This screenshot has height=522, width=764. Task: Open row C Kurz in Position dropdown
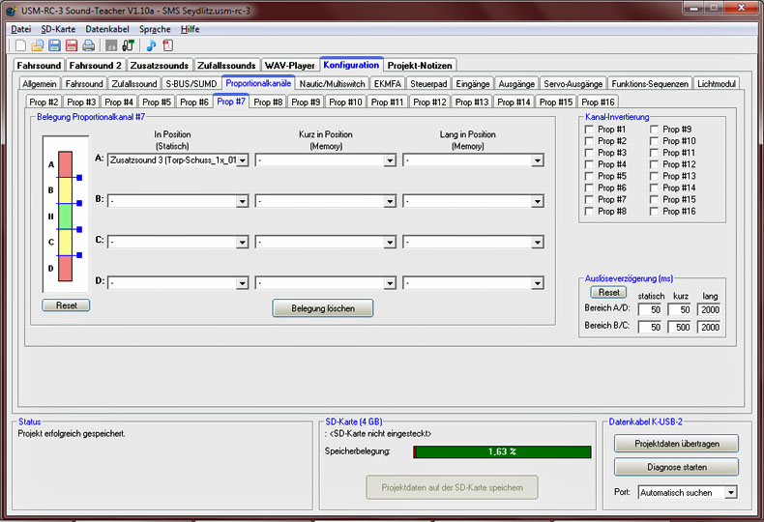[x=390, y=242]
